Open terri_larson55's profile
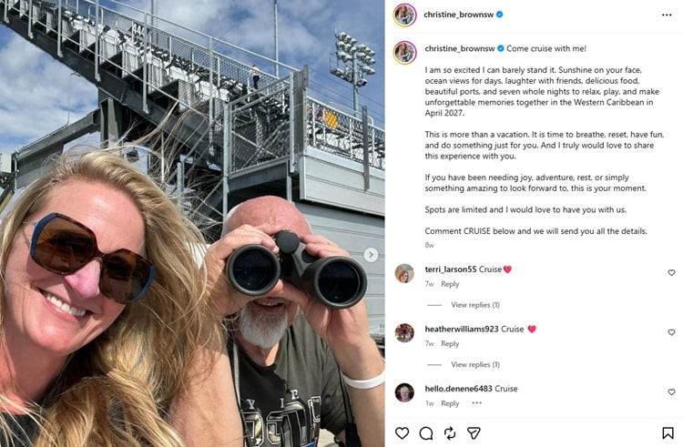Viewport: 683px width, 447px height. [x=451, y=269]
